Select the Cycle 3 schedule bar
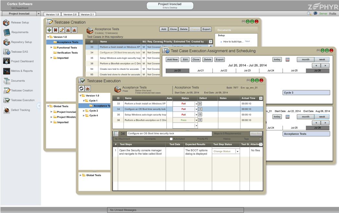This screenshot has height=213, width=339. coord(306,93)
